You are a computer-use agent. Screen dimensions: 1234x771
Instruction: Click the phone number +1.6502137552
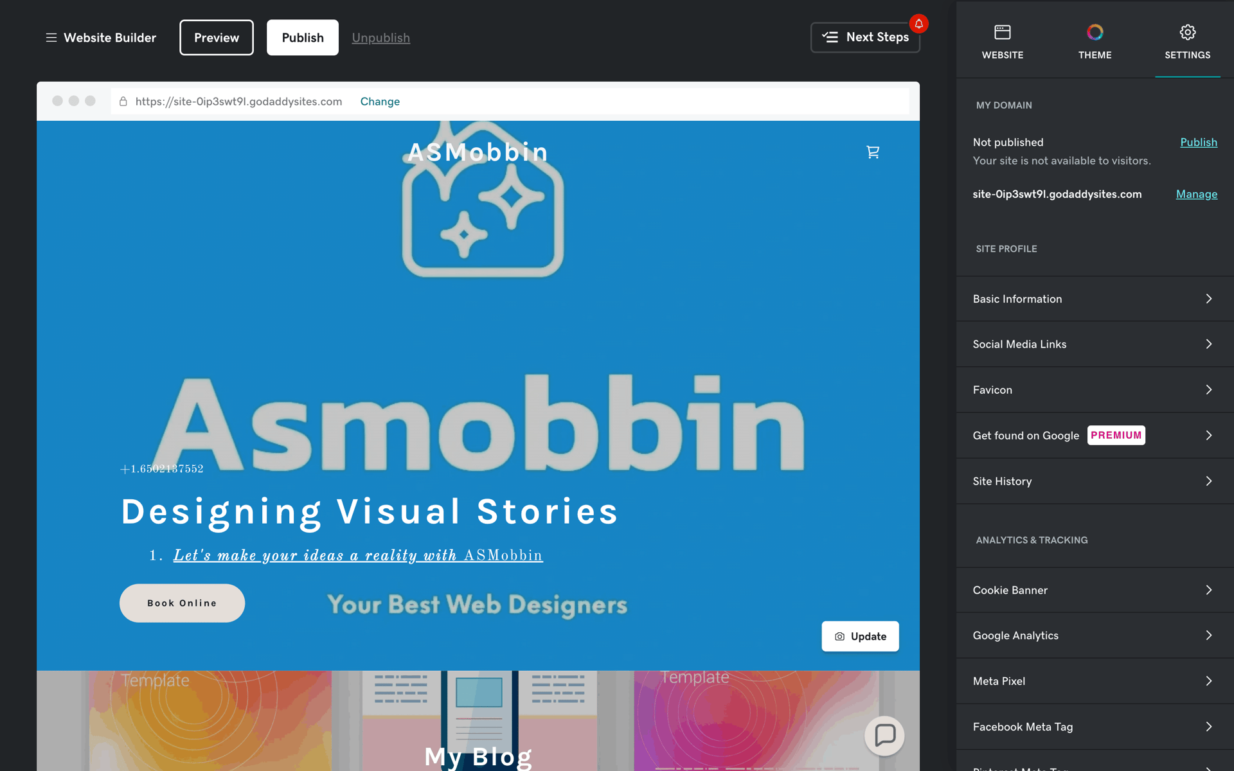point(162,469)
